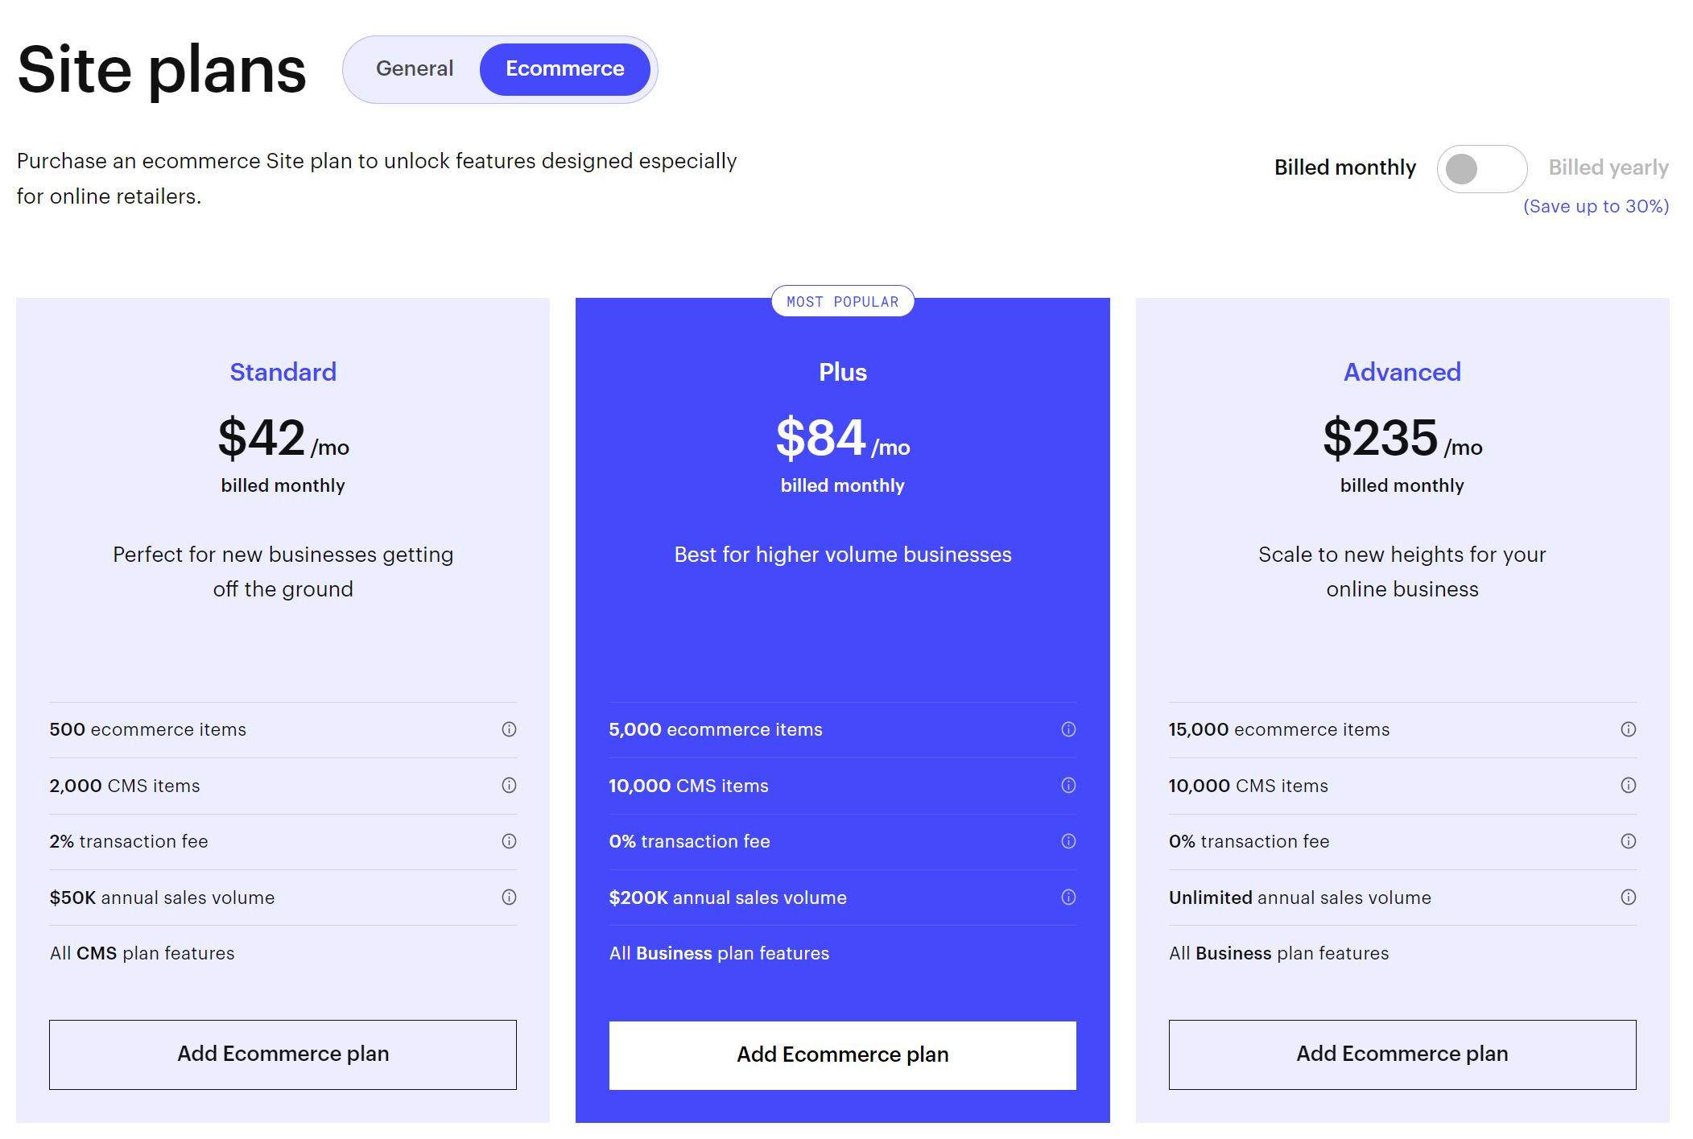Viewport: 1693px width, 1139px height.
Task: Click the info icon next to transaction fee (Standard)
Action: coord(509,841)
